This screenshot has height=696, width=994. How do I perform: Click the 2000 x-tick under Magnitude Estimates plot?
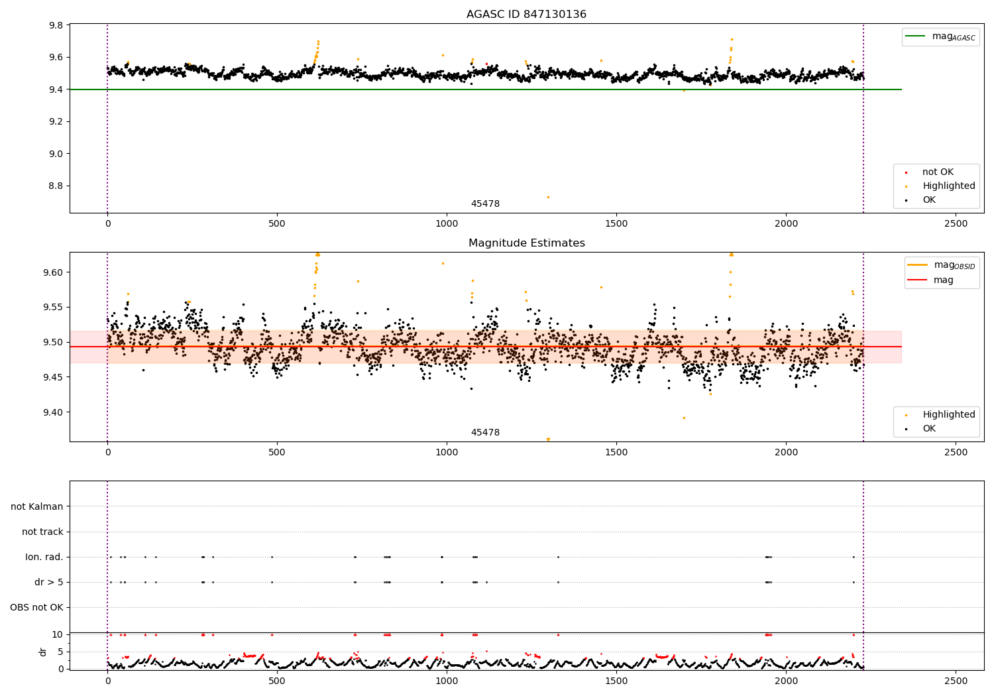pos(786,453)
